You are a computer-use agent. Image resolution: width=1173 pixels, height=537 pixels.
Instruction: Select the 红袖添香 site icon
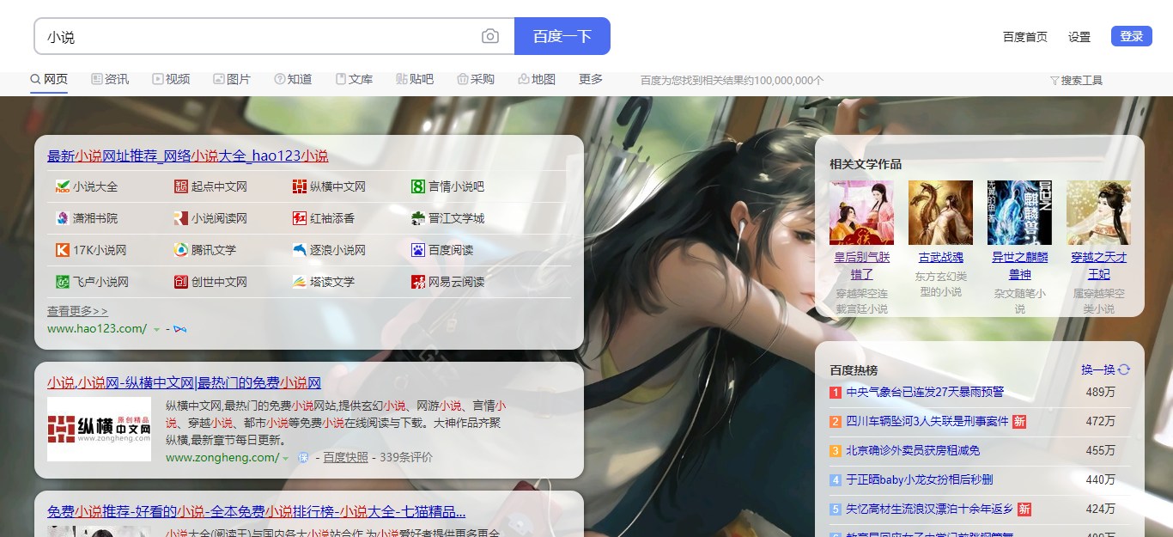click(300, 218)
